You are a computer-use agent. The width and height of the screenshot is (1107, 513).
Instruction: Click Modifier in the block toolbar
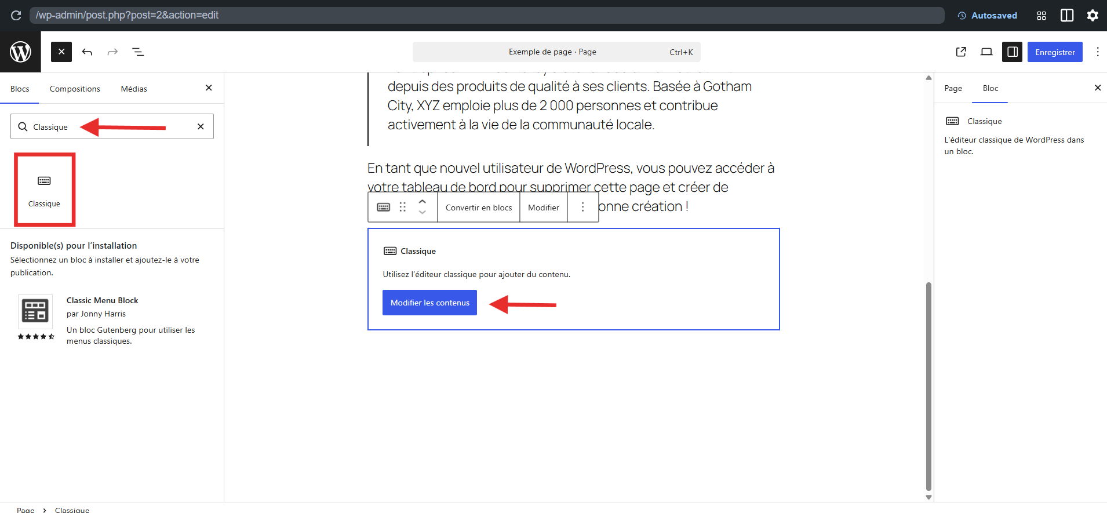click(x=544, y=208)
